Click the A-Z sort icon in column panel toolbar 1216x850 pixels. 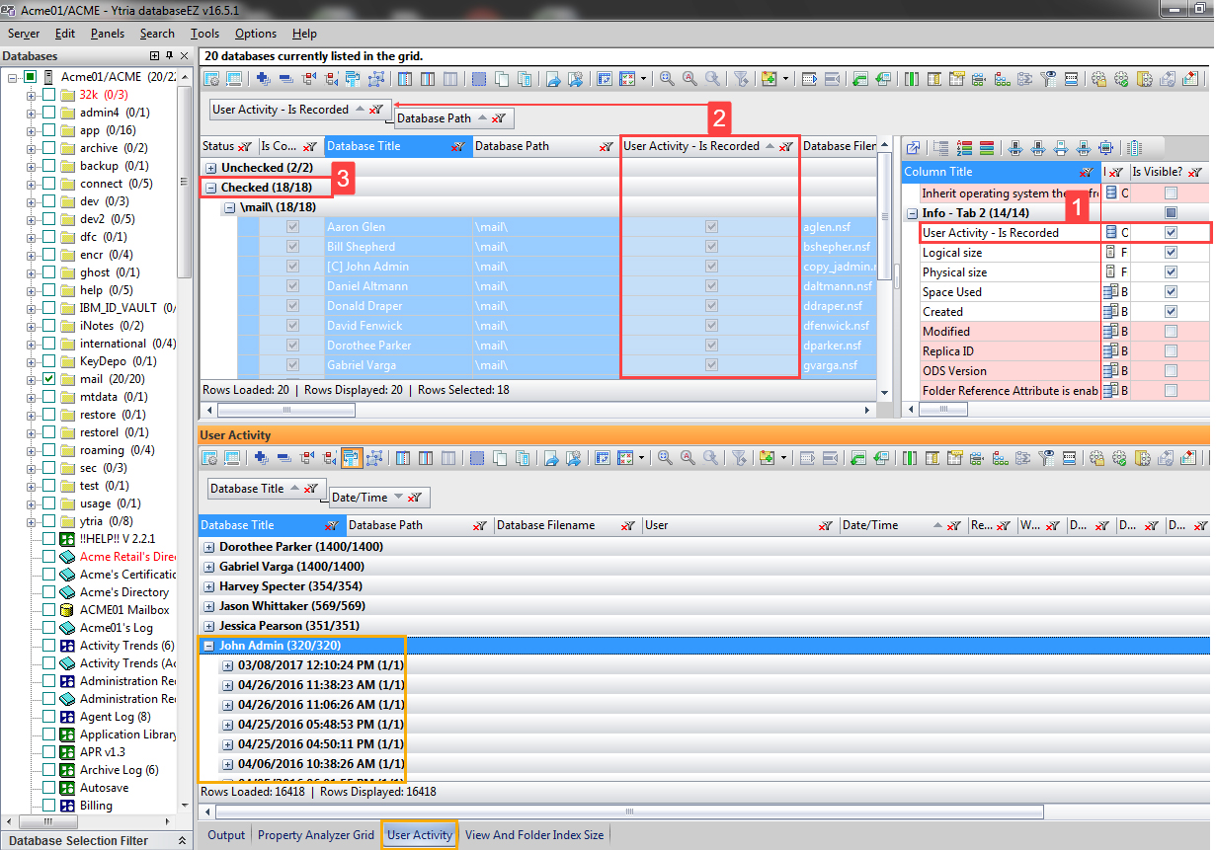[x=965, y=148]
